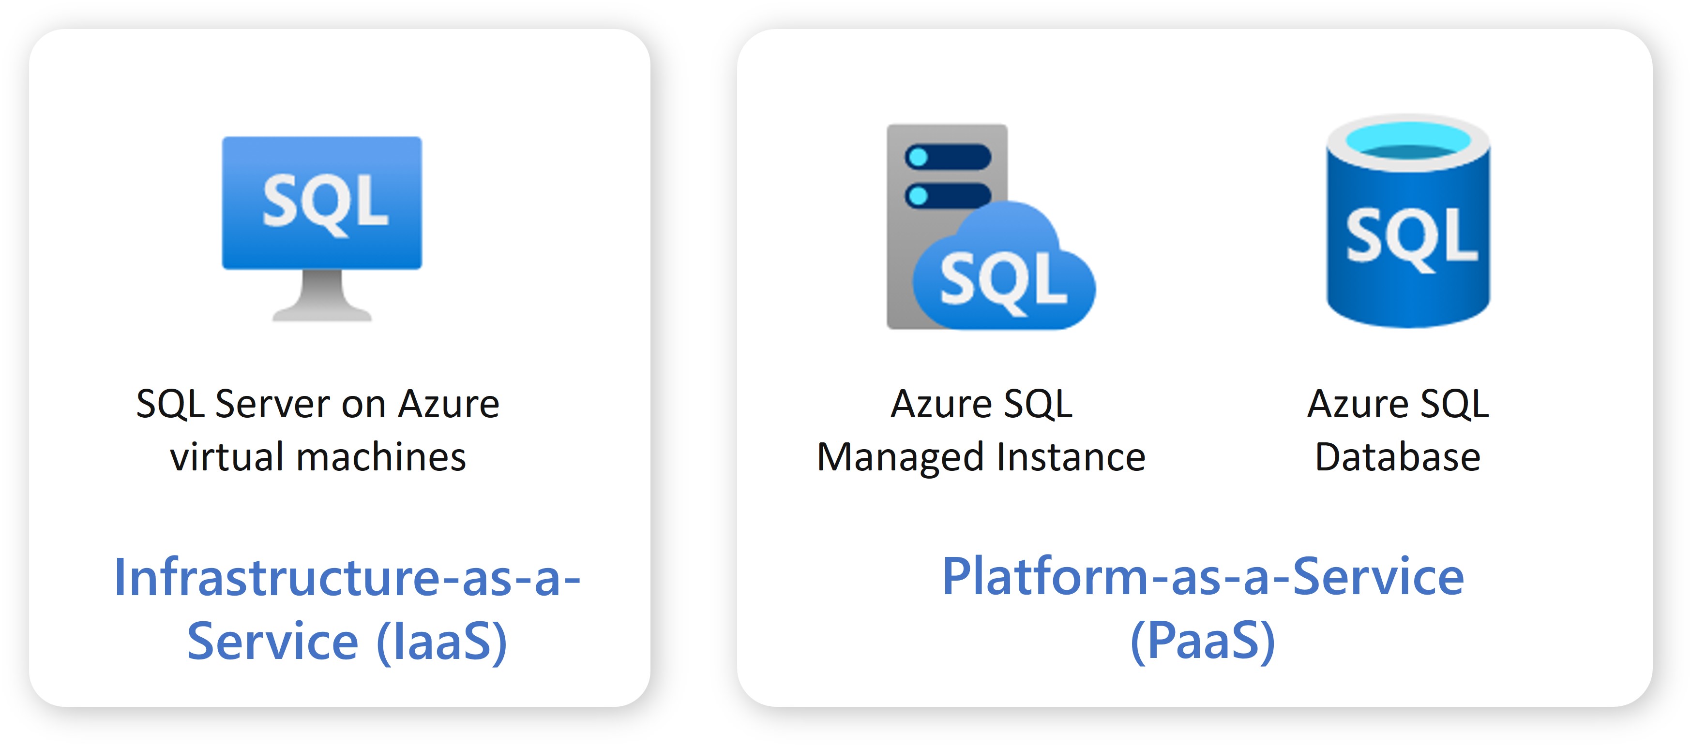Click the "Managed Instance" caption line

pyautogui.click(x=981, y=458)
